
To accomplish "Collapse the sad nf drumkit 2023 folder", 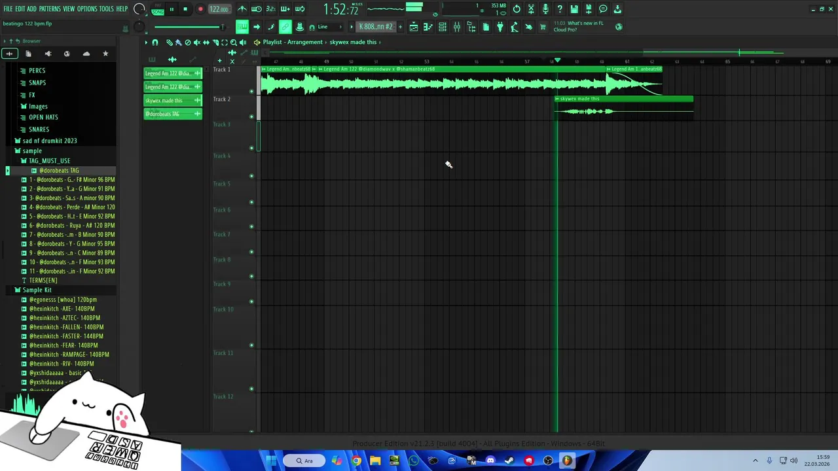I will coord(50,141).
